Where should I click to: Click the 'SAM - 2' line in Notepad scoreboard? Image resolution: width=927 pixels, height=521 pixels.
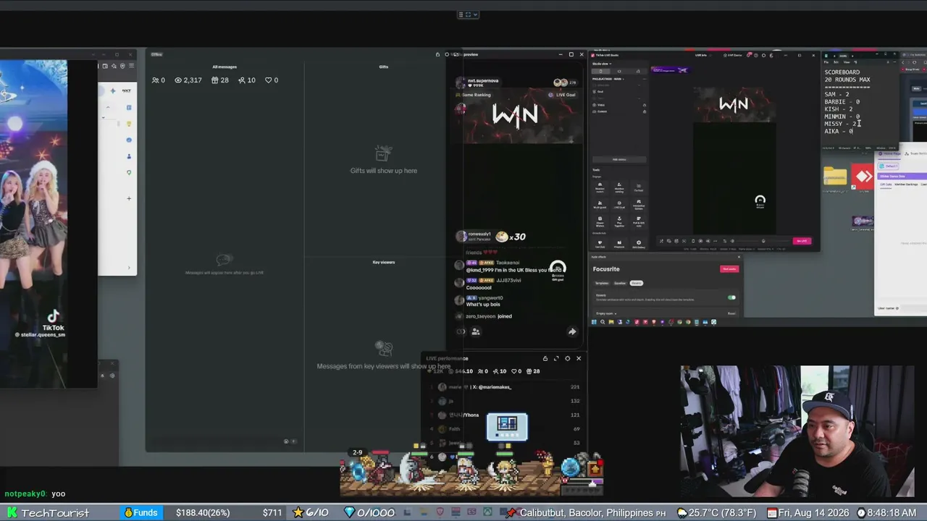[x=836, y=94]
